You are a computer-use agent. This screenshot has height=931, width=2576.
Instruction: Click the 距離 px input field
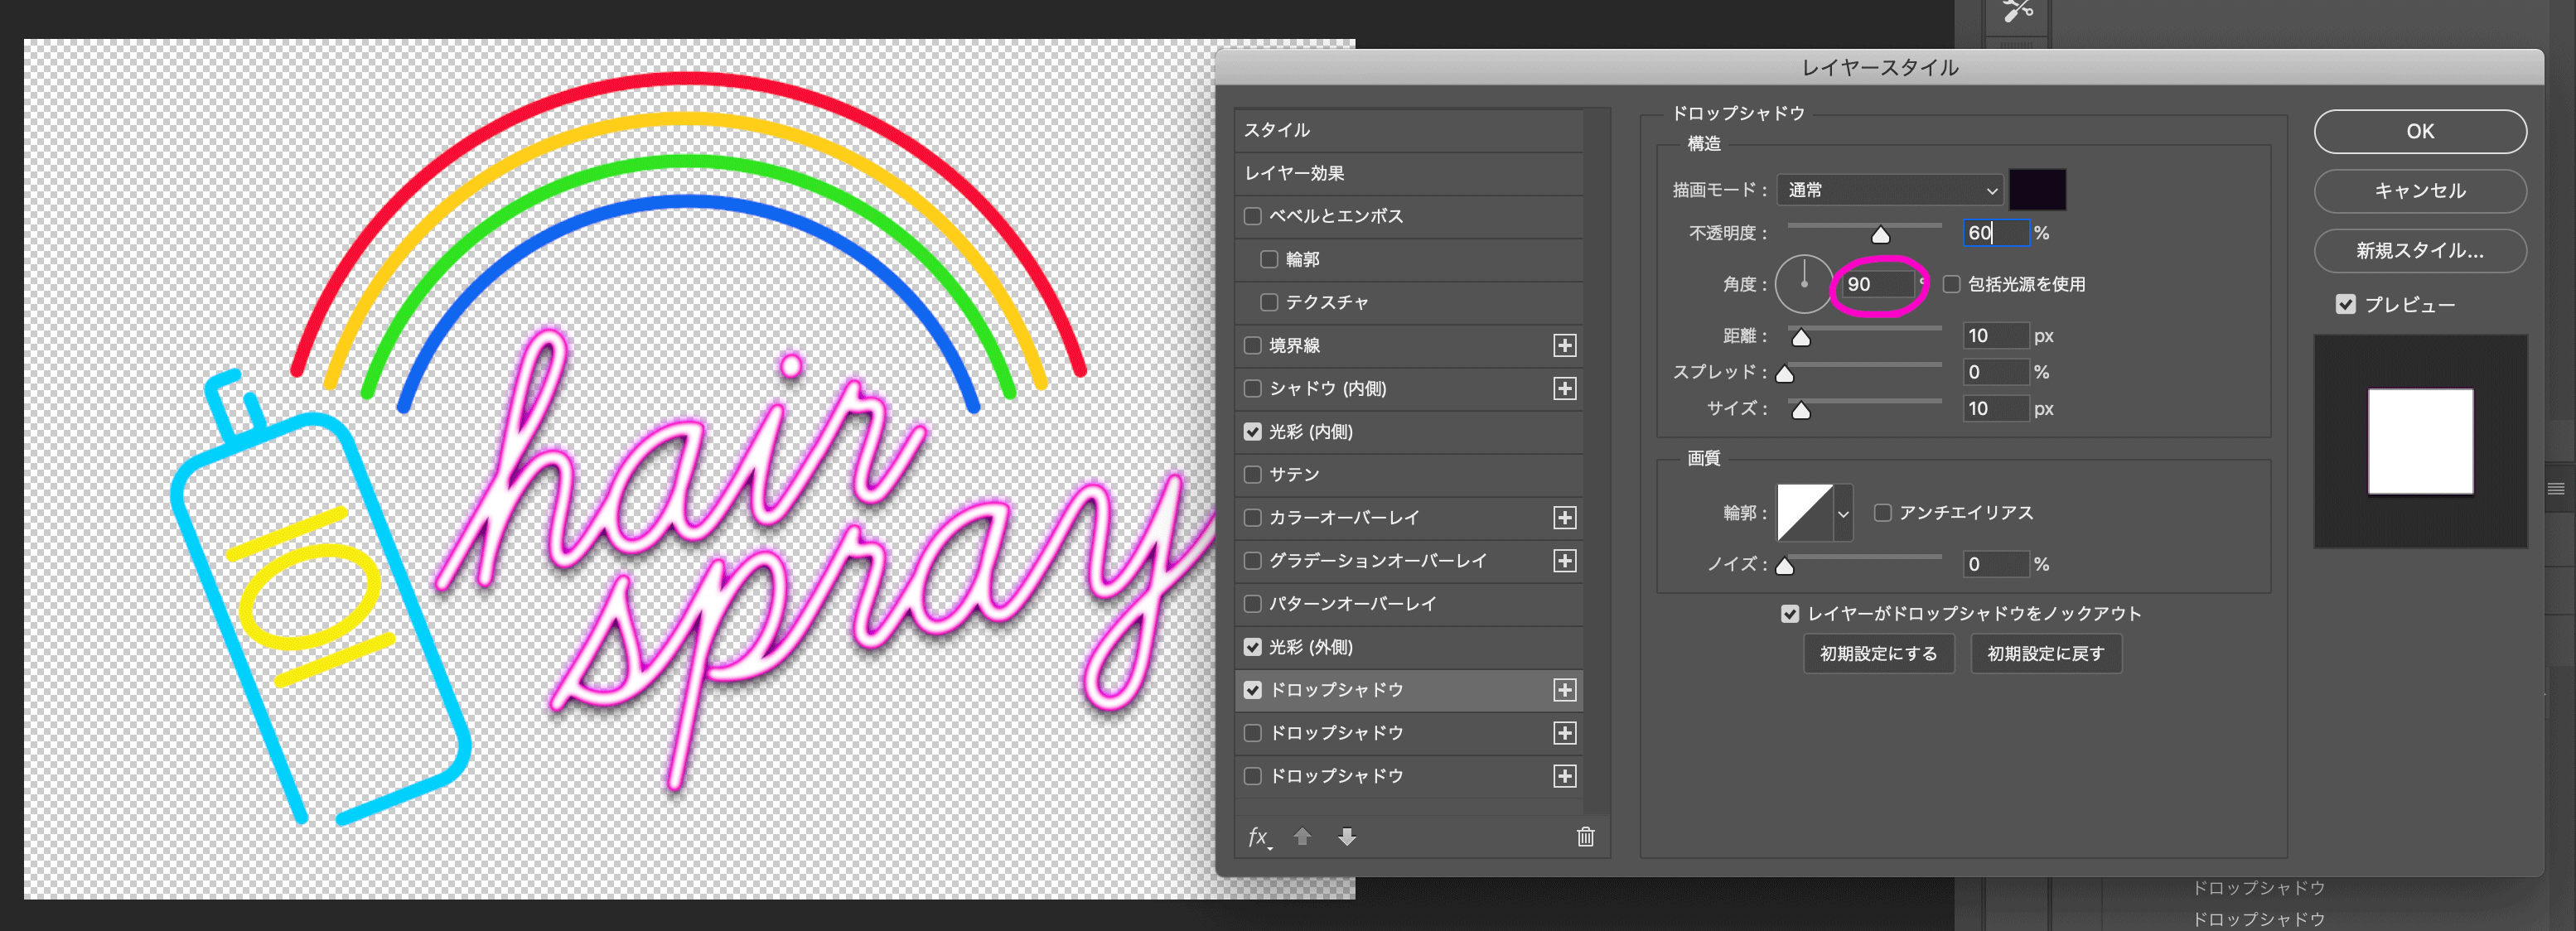(1996, 336)
